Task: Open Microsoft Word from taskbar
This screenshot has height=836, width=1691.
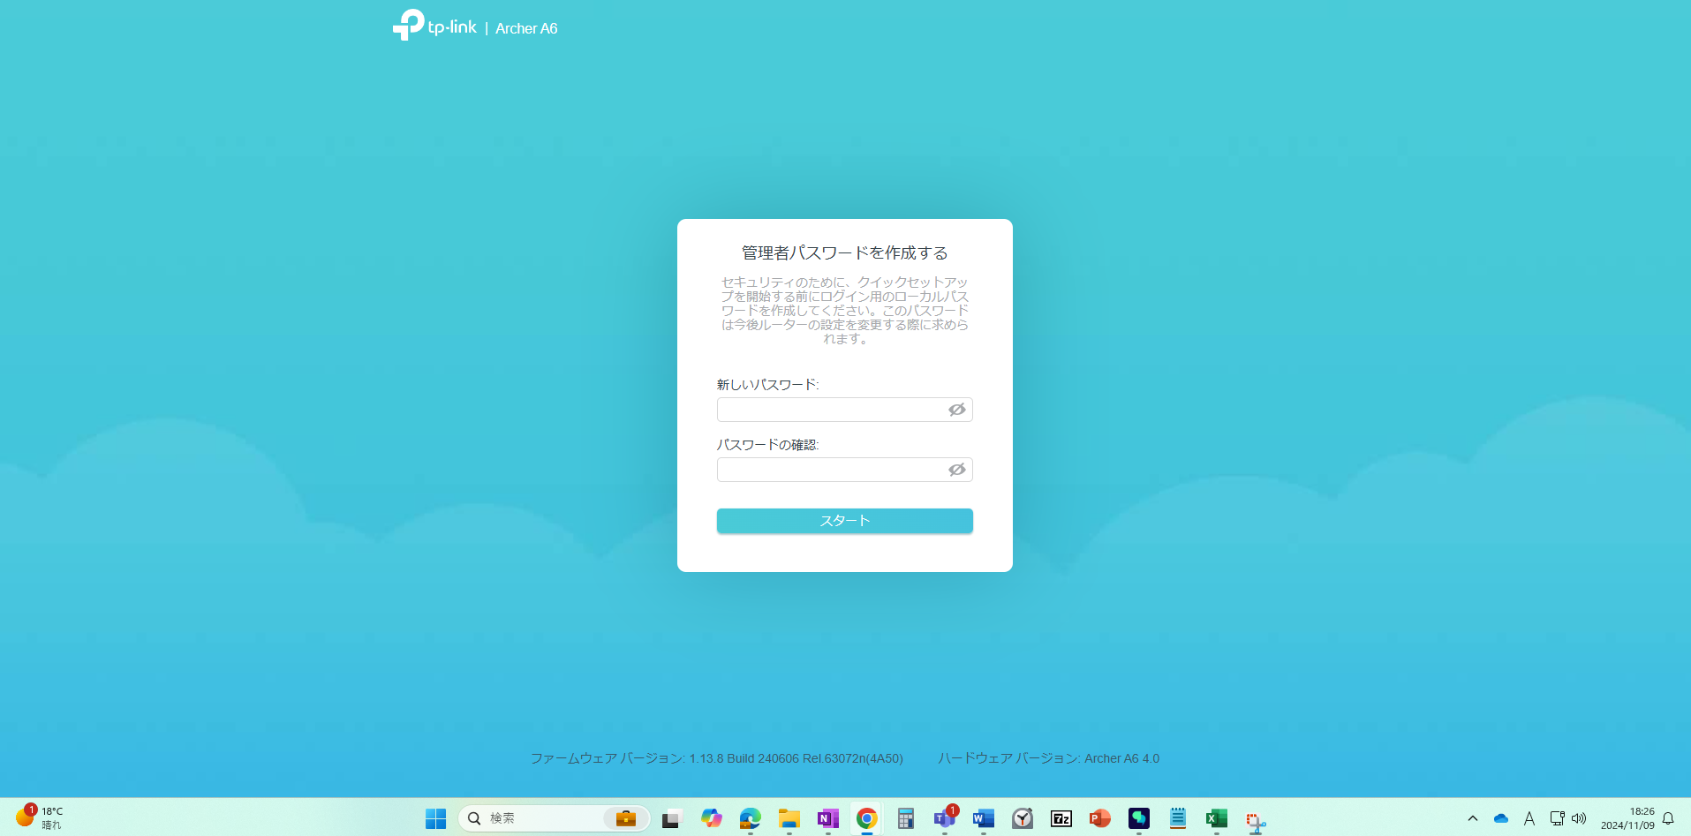Action: click(983, 818)
